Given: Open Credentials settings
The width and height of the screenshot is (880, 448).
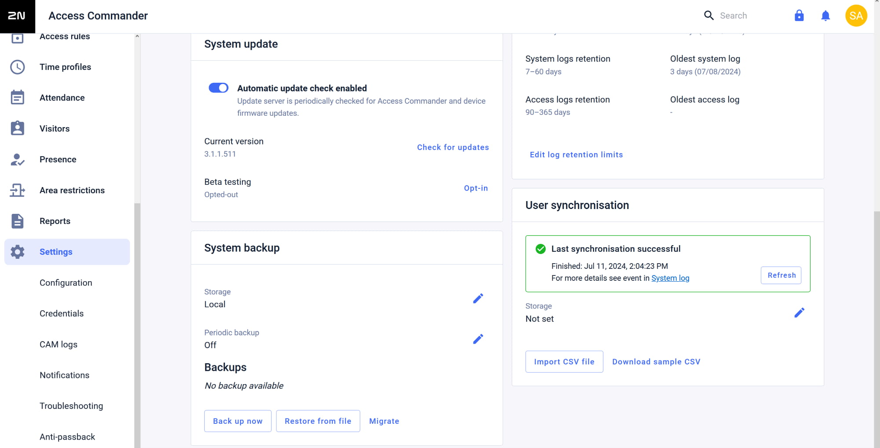Looking at the screenshot, I should [62, 313].
